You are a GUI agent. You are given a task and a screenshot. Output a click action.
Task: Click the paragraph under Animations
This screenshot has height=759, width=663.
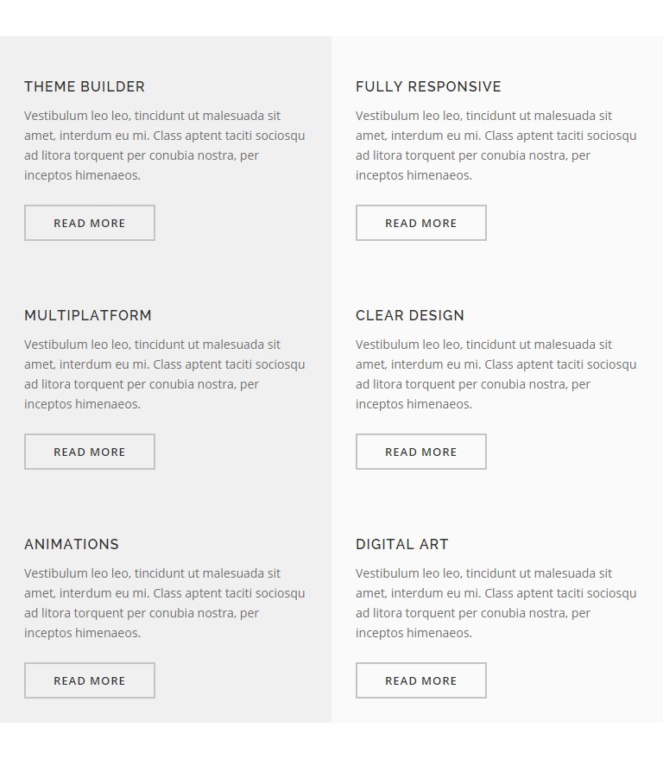click(165, 603)
